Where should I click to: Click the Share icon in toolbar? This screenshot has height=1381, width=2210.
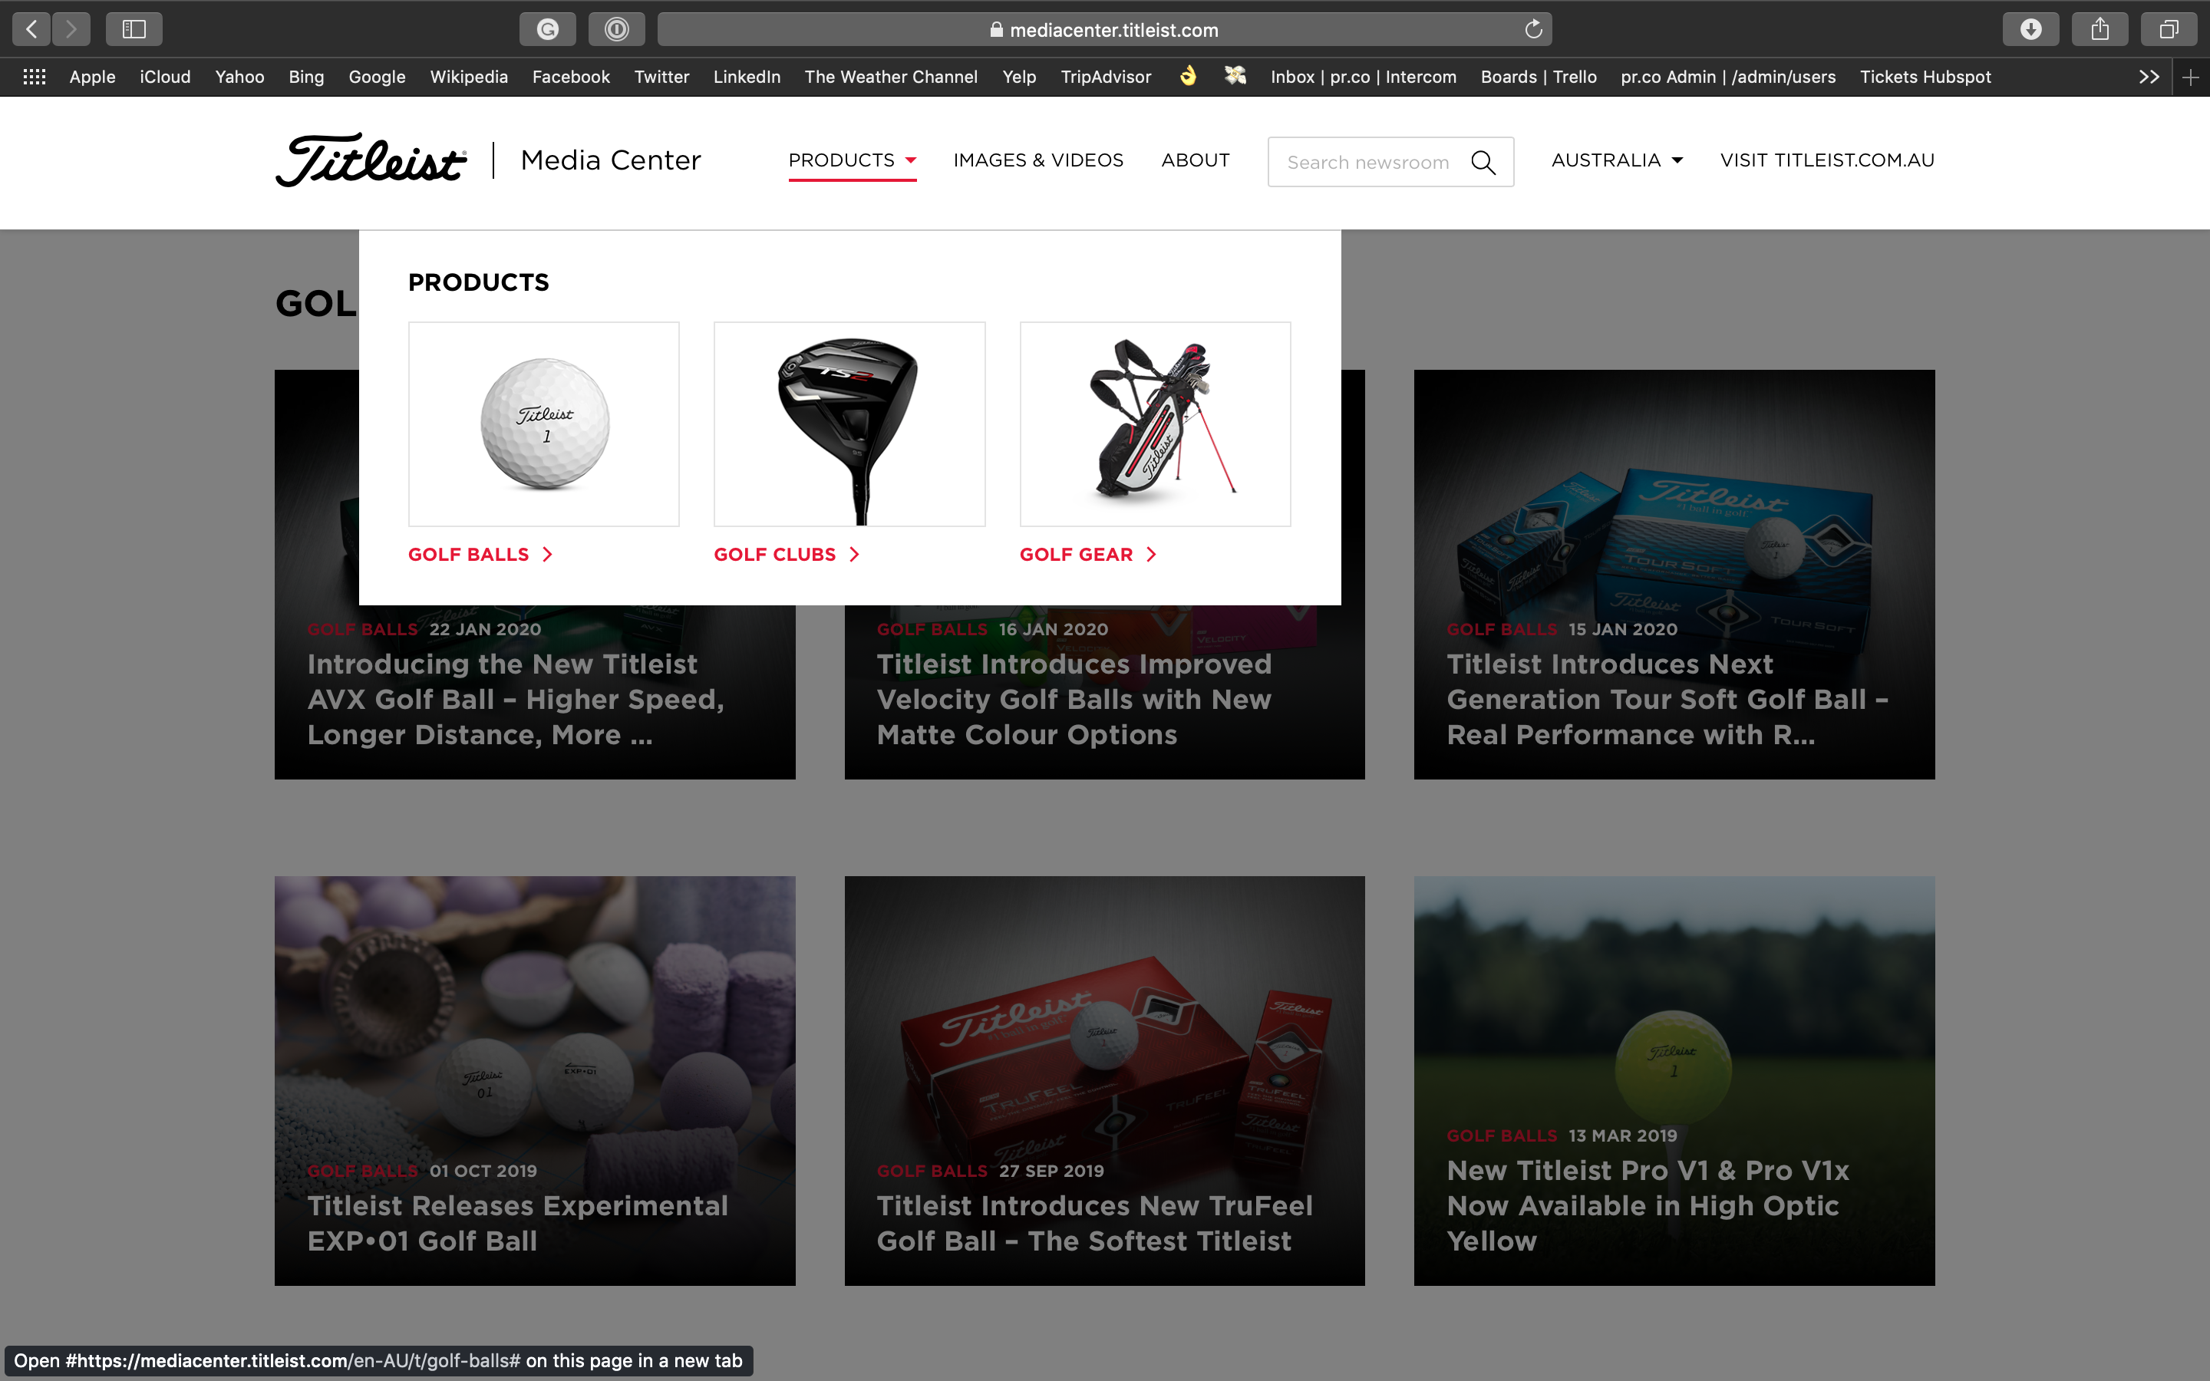(x=2099, y=29)
